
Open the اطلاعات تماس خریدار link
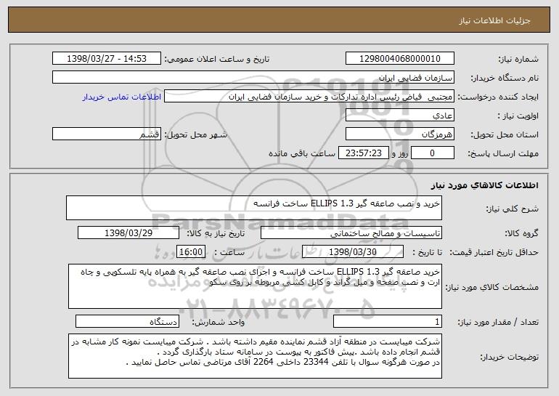[x=122, y=97]
